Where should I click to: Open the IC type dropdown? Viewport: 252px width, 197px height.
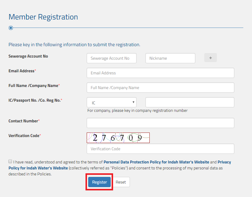tap(112, 103)
